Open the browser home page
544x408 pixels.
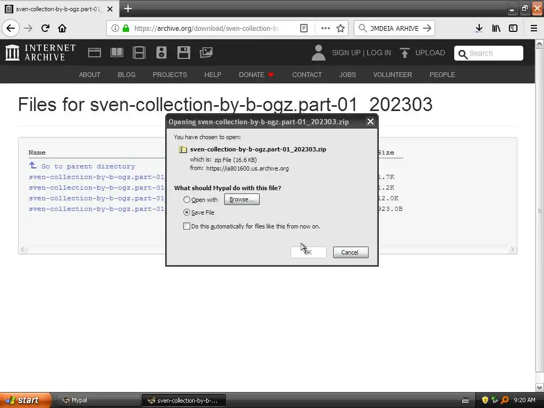pos(62,28)
